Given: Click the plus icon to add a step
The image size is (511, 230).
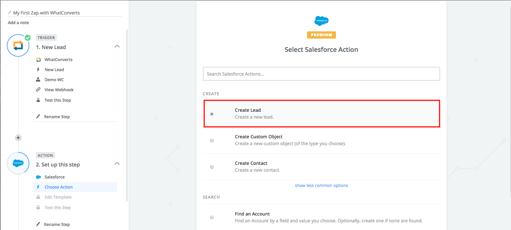Looking at the screenshot, I should [x=18, y=138].
